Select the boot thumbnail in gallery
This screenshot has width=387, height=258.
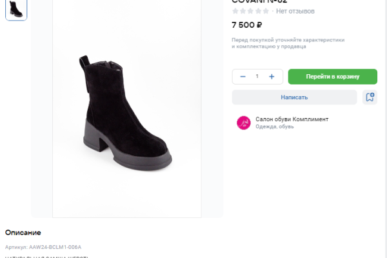16,9
